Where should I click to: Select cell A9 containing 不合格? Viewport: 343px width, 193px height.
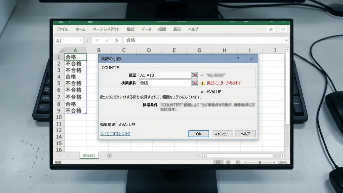[75, 111]
